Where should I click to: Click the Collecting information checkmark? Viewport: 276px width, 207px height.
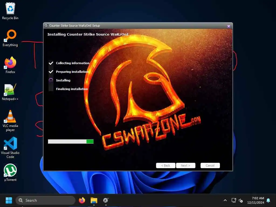point(51,63)
